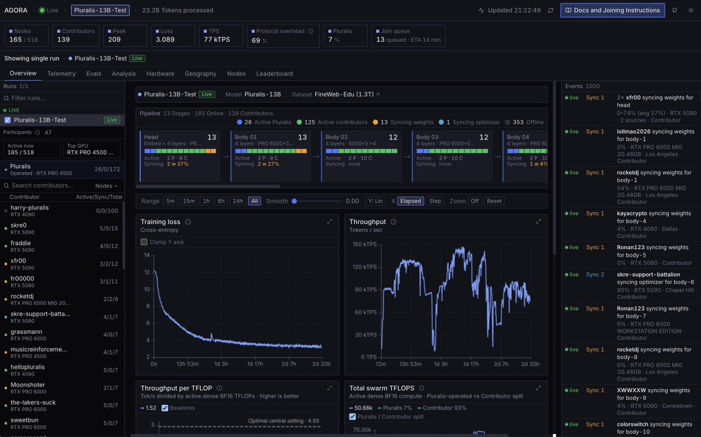Click the gray Offline legend dot
The width and height of the screenshot is (701, 437).
click(x=508, y=122)
